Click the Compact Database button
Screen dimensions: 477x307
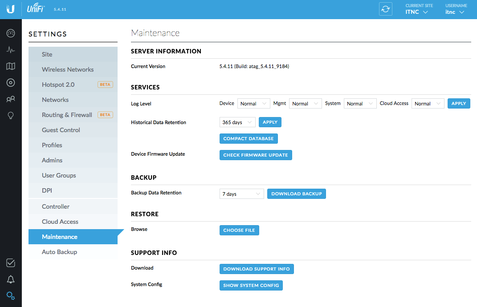pos(249,139)
